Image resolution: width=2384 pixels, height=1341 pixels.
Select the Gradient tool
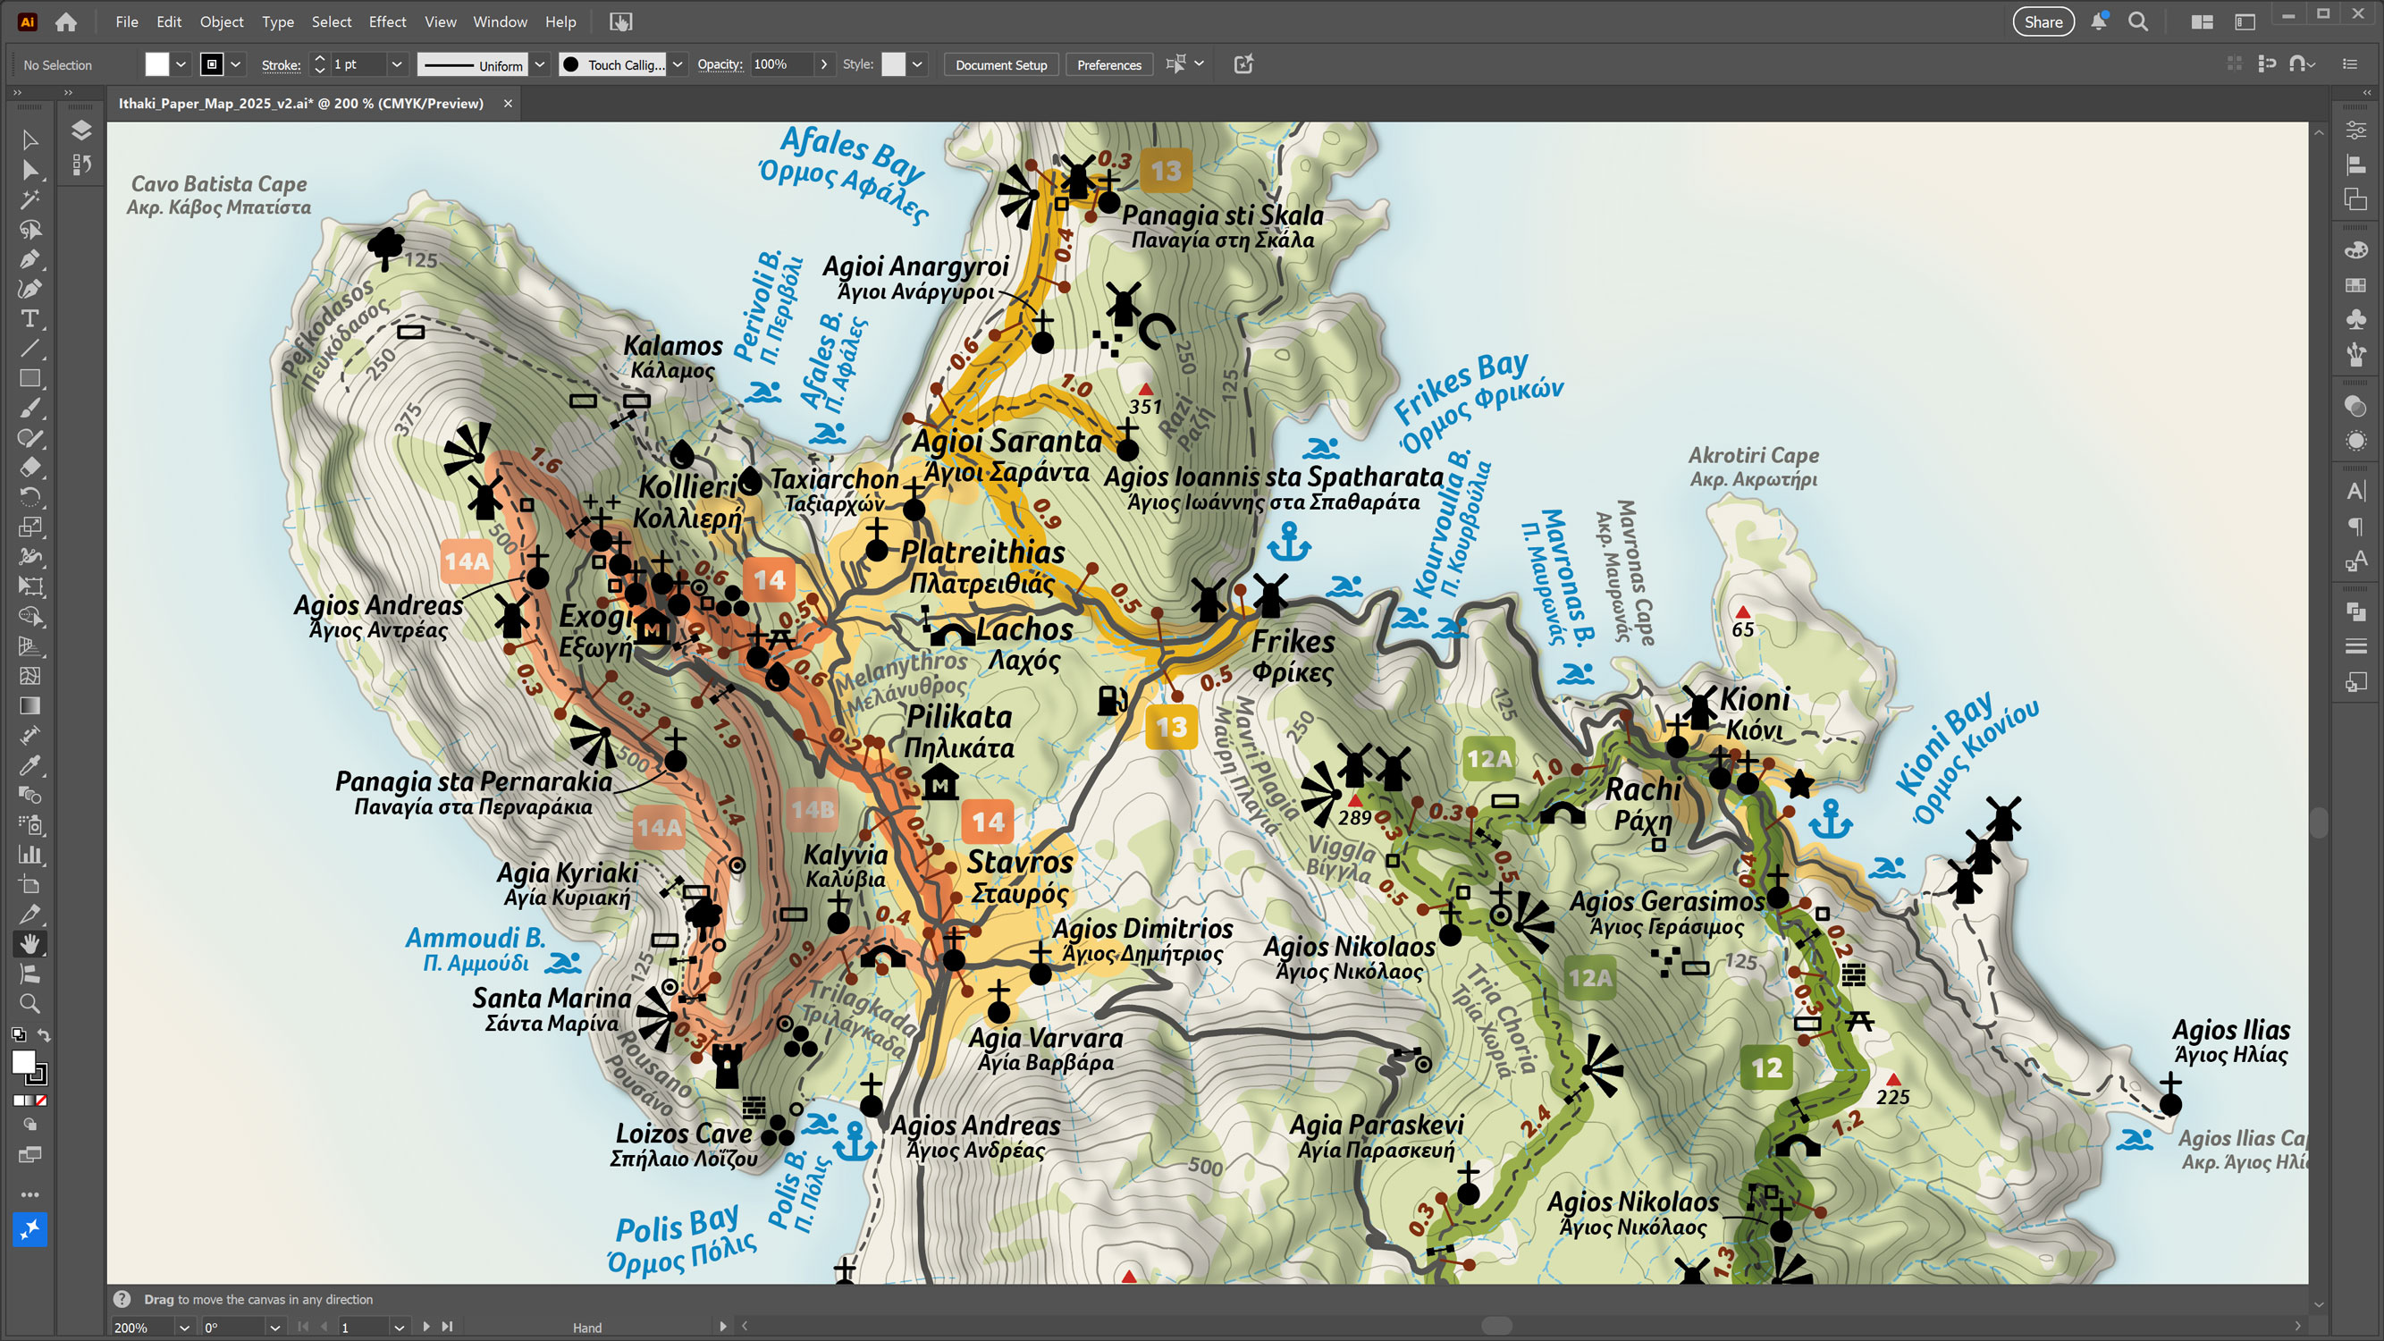[29, 706]
